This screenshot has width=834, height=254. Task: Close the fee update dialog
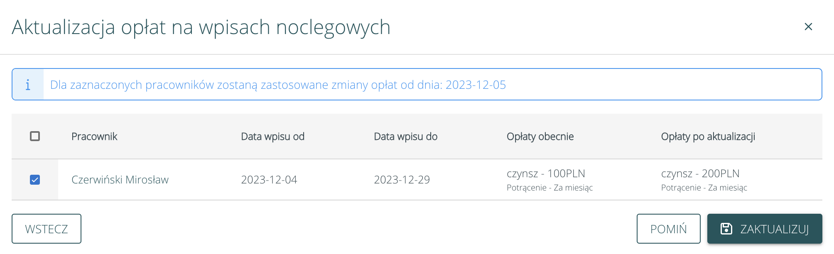(808, 27)
